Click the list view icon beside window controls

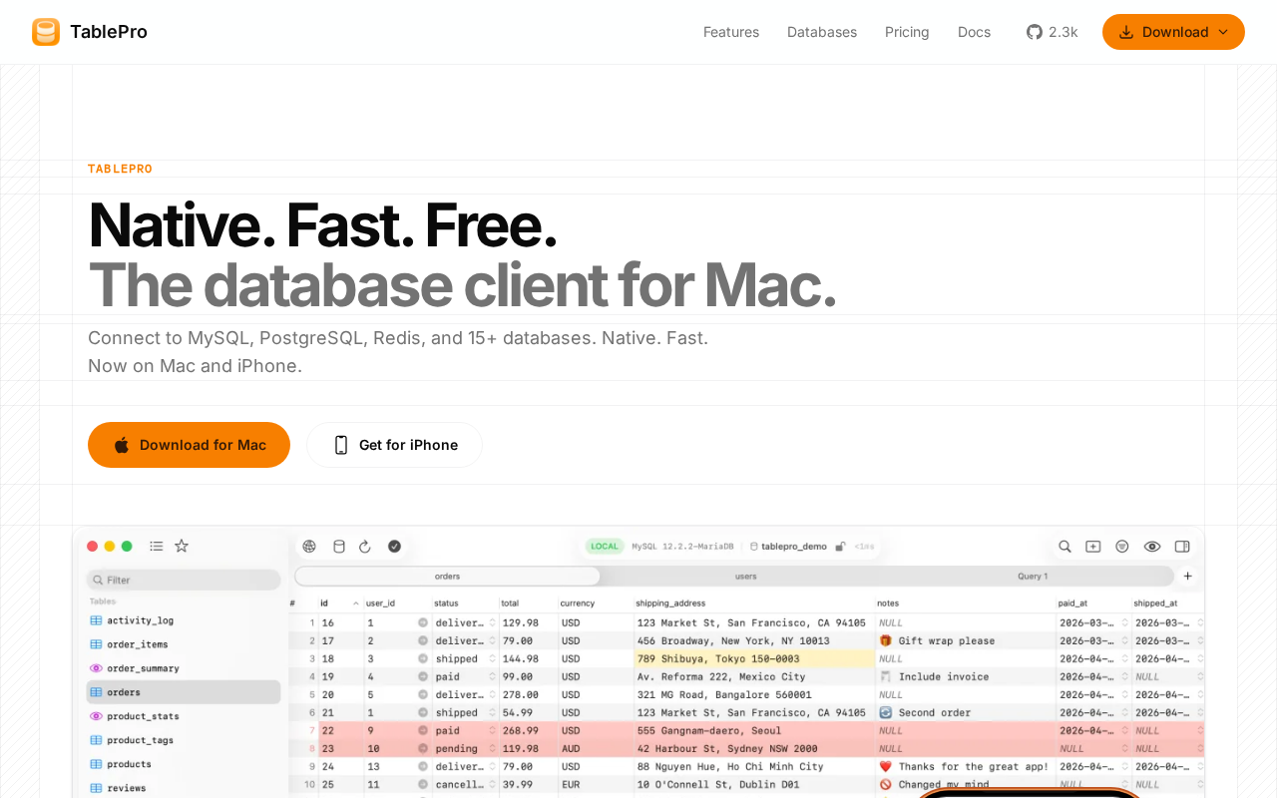[157, 546]
